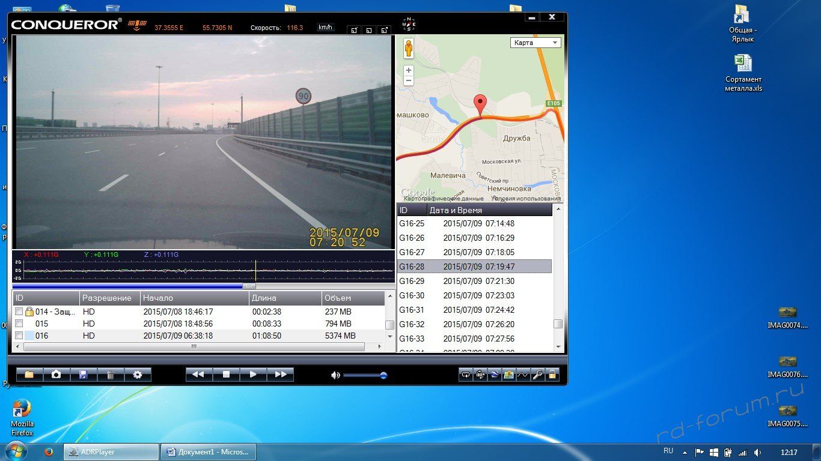Select GPS entry G16-30

point(474,295)
